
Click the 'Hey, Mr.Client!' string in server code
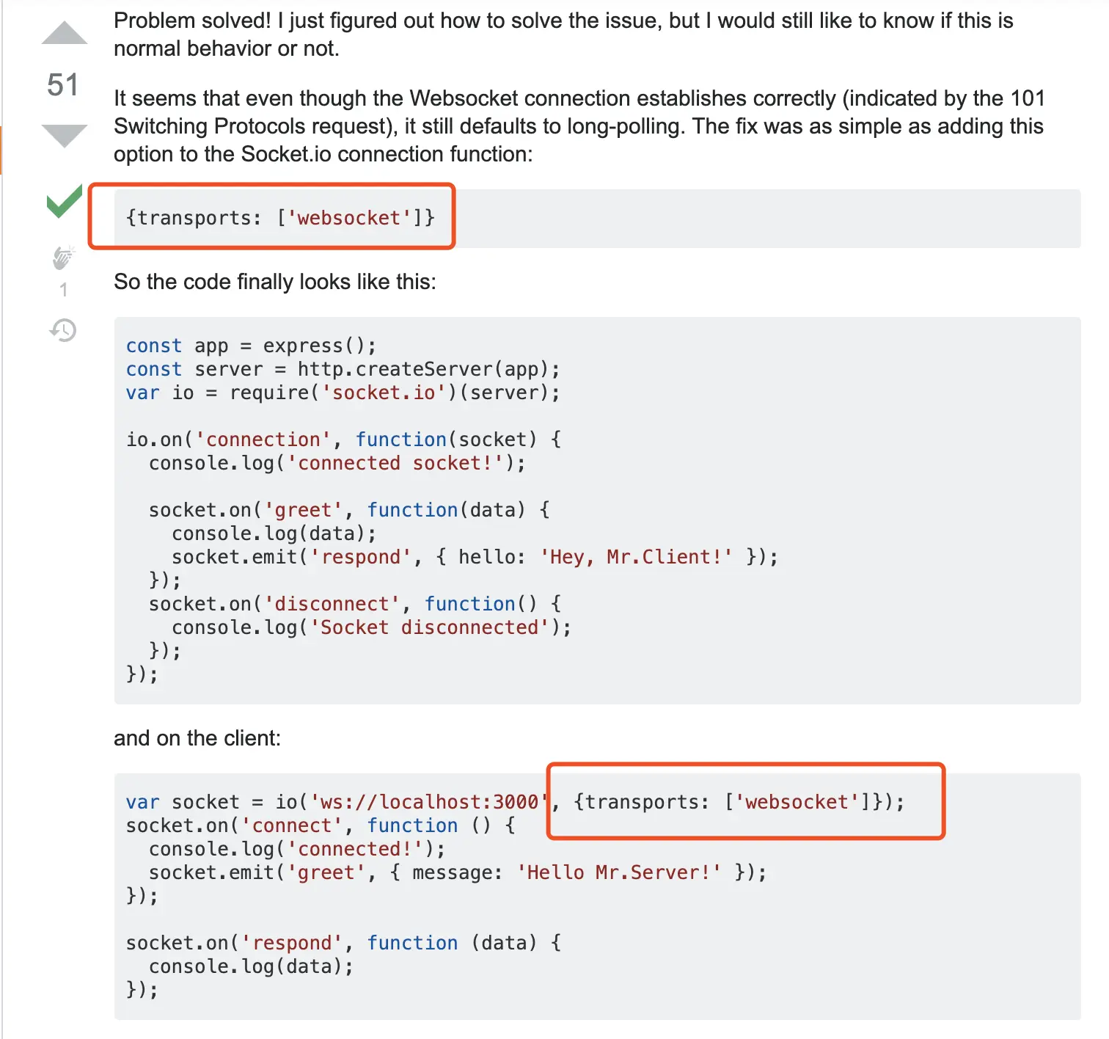coord(636,557)
